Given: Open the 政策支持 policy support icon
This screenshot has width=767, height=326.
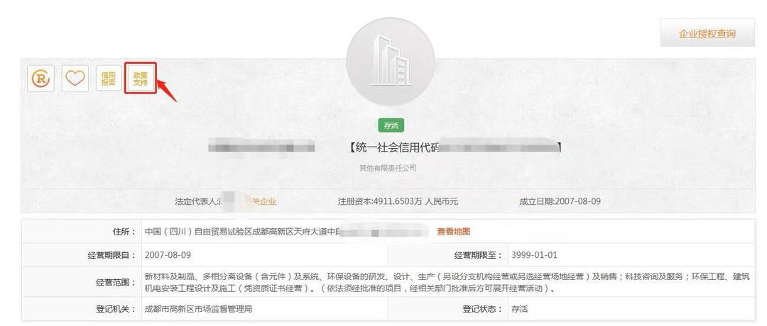Looking at the screenshot, I should [141, 79].
